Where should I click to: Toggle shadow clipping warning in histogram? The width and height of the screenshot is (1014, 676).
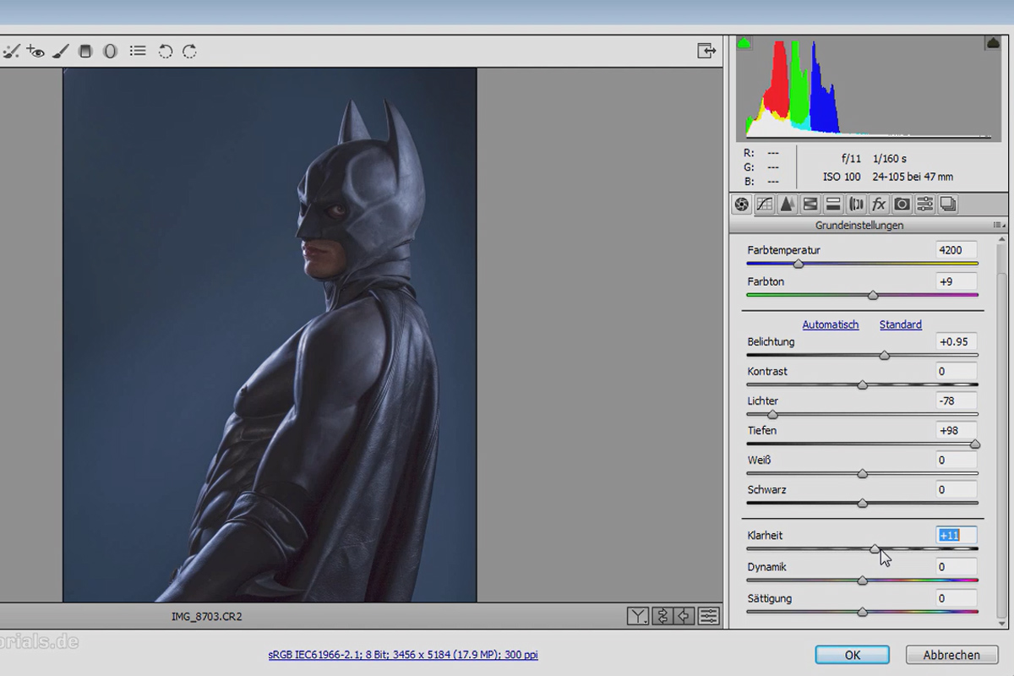click(744, 43)
